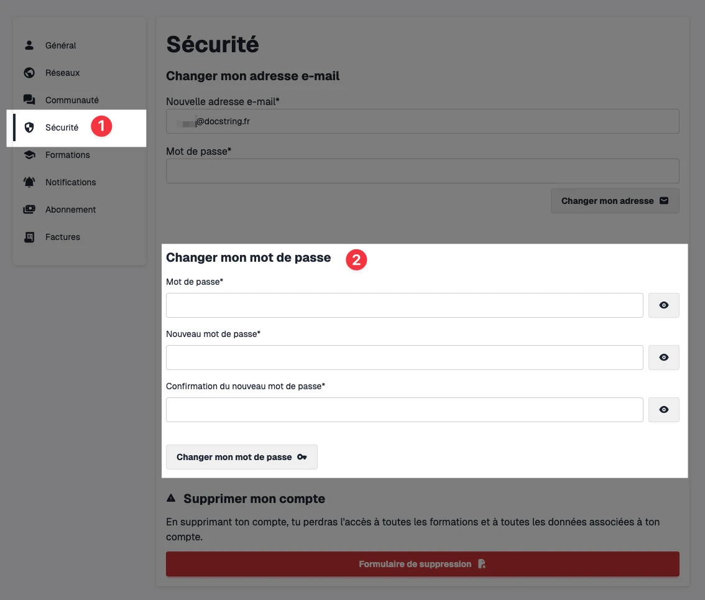Toggle visibility of the password confirmation field
This screenshot has width=705, height=600.
click(x=663, y=409)
